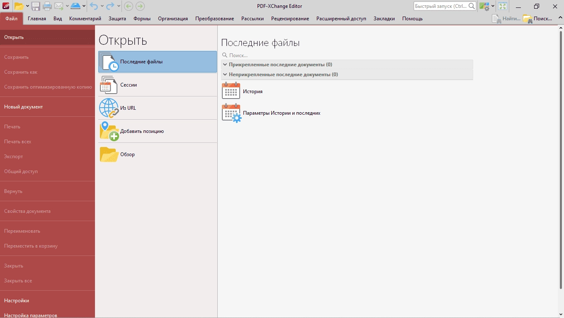Click the Scanner icon in quick toolbar
Screen dimensions: 564x318
pos(75,6)
